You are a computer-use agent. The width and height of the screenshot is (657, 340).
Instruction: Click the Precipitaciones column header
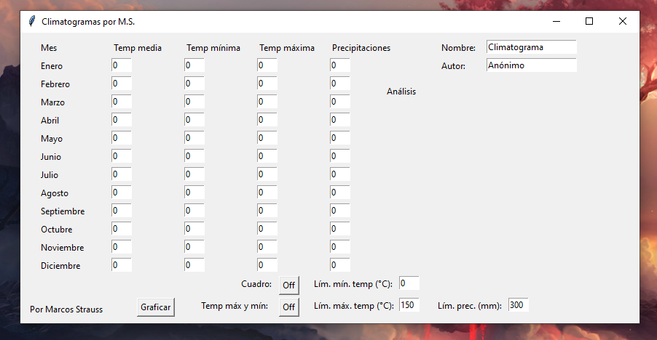[x=361, y=48]
